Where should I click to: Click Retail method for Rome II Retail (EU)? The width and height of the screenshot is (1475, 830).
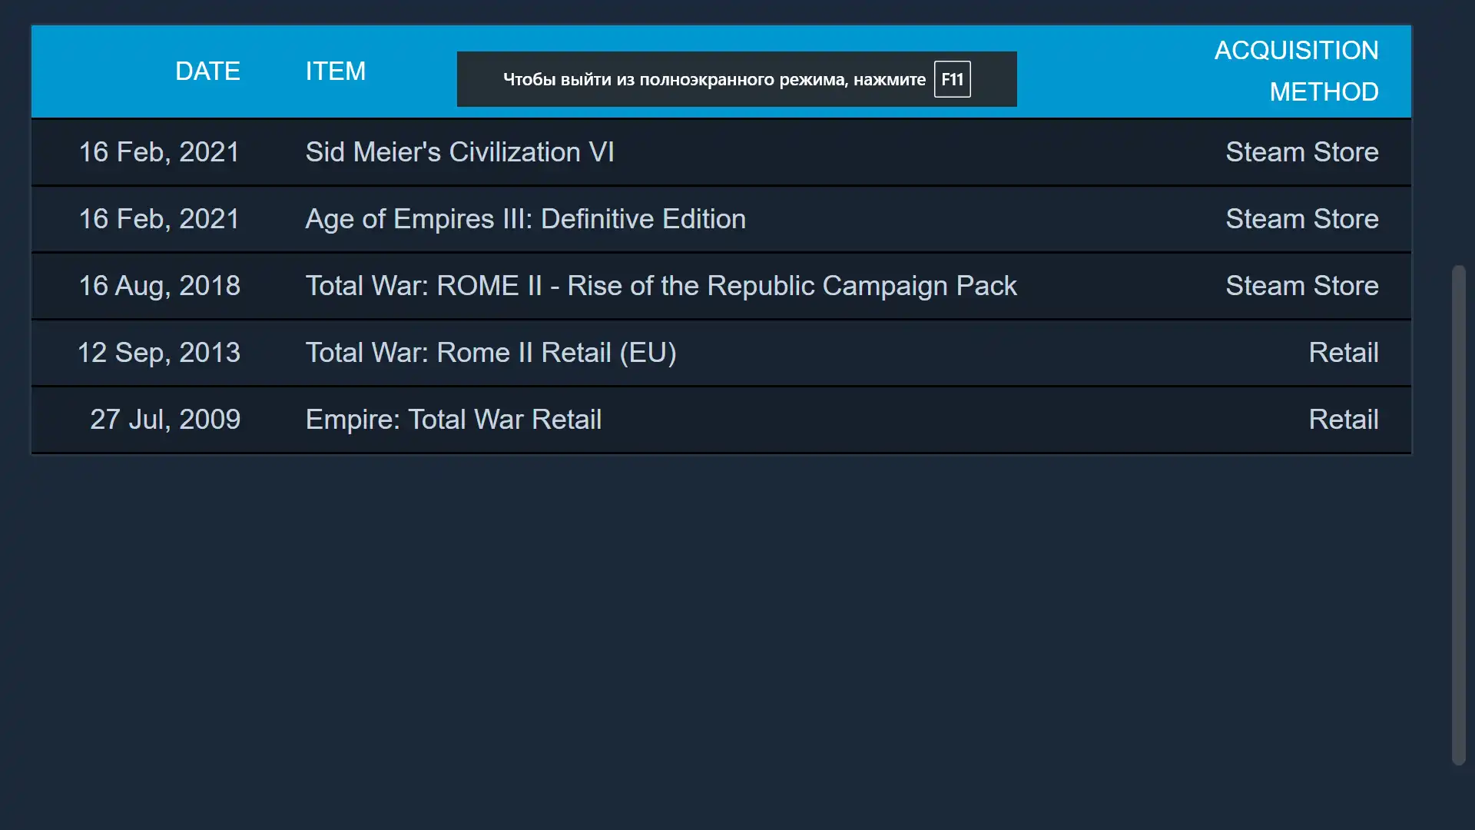click(x=1343, y=353)
